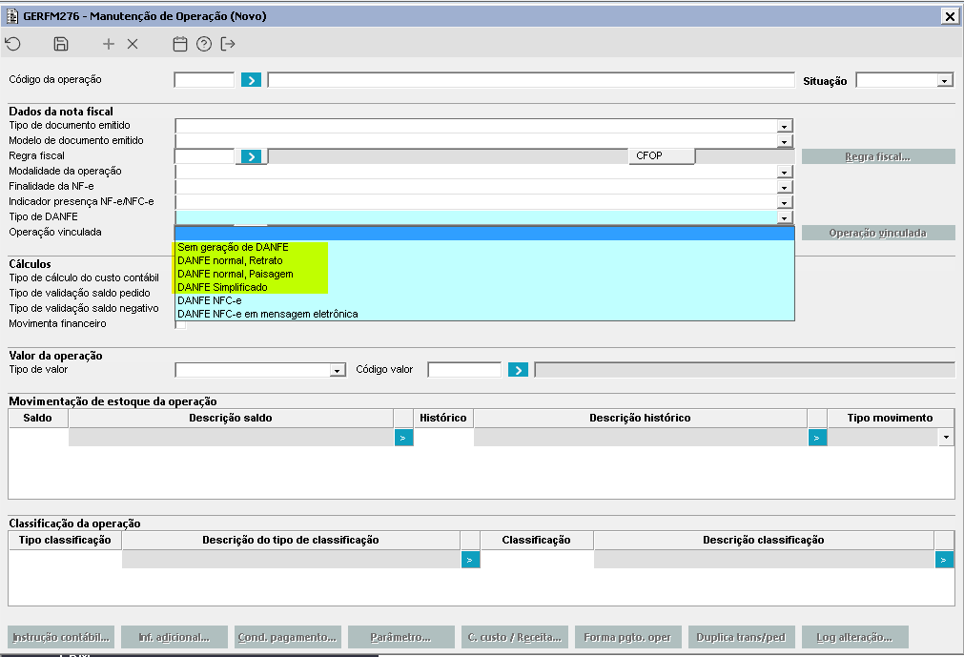Click lookup arrow in Descrição saldo row

(403, 438)
